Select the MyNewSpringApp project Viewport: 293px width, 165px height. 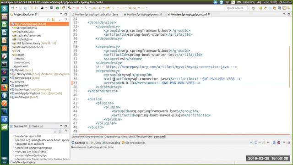pyautogui.click(x=39, y=24)
